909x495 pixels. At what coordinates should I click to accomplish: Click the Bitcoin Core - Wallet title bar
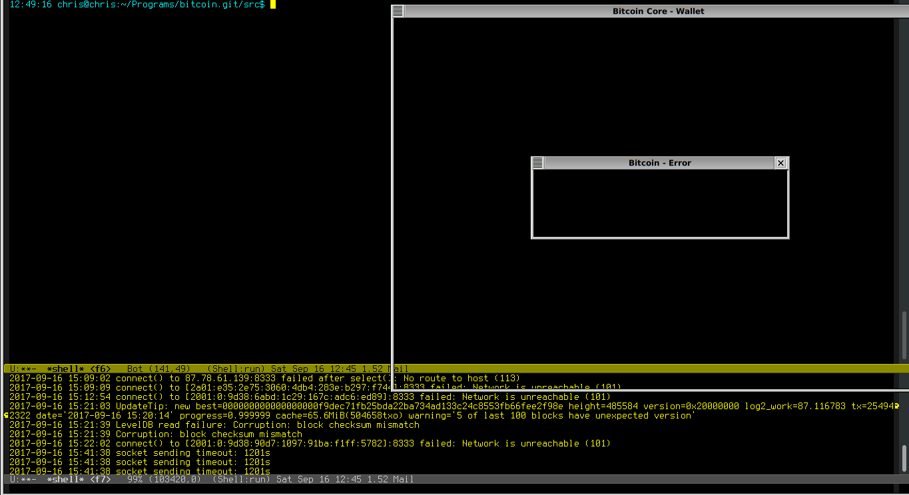(658, 11)
